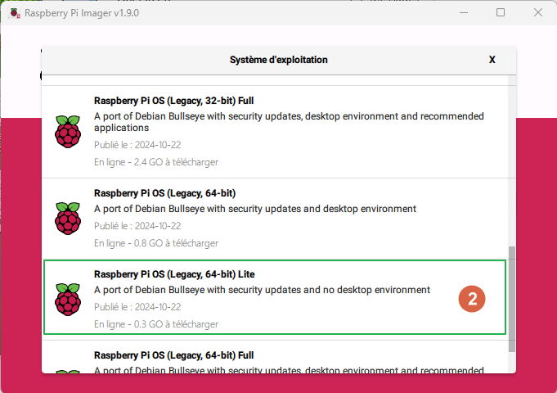Click the OS list vertical scrollbar thumb
Screen dimensions: 557x393
tap(512, 299)
